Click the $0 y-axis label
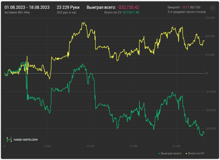The width and height of the screenshot is (220, 160). pos(207,73)
